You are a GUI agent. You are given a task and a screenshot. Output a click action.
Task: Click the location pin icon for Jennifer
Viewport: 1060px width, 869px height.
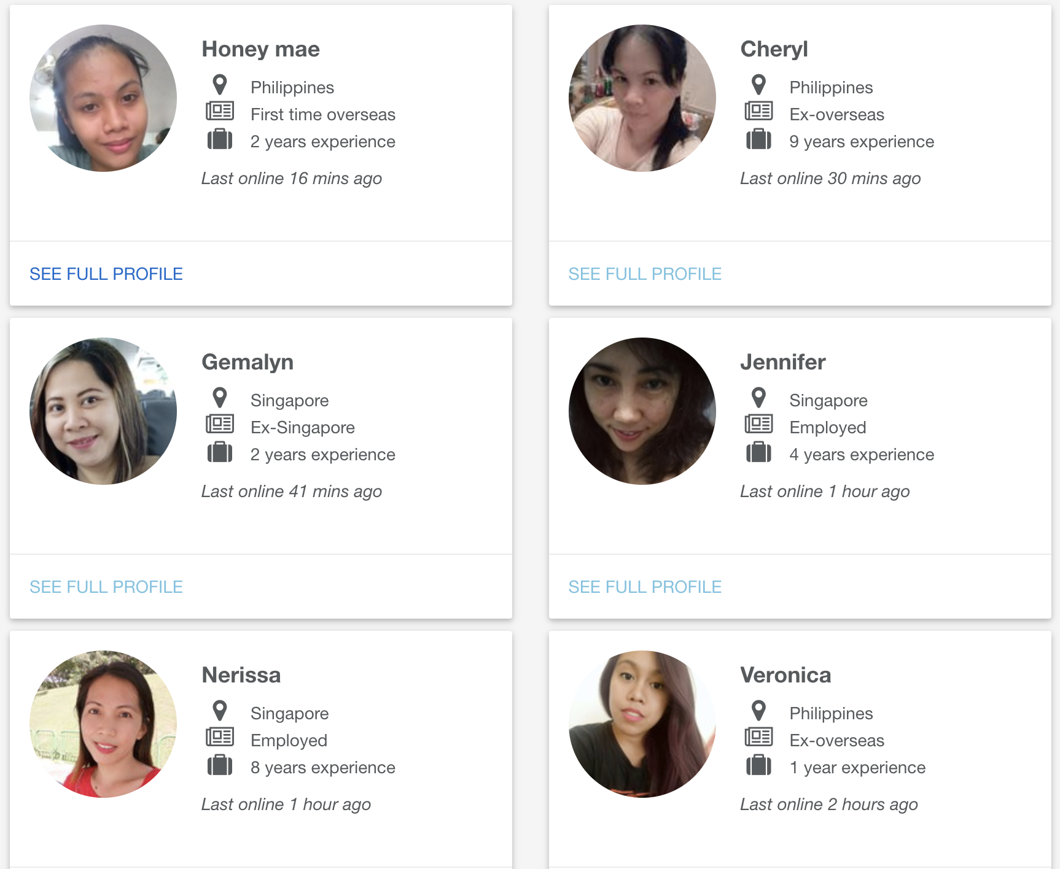click(x=758, y=398)
